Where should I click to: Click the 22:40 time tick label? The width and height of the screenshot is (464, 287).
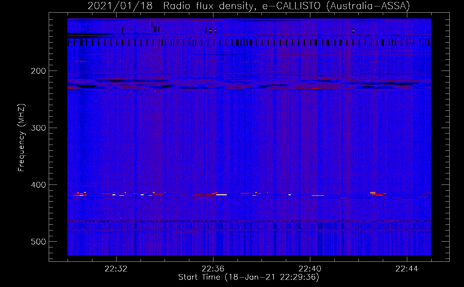click(310, 269)
